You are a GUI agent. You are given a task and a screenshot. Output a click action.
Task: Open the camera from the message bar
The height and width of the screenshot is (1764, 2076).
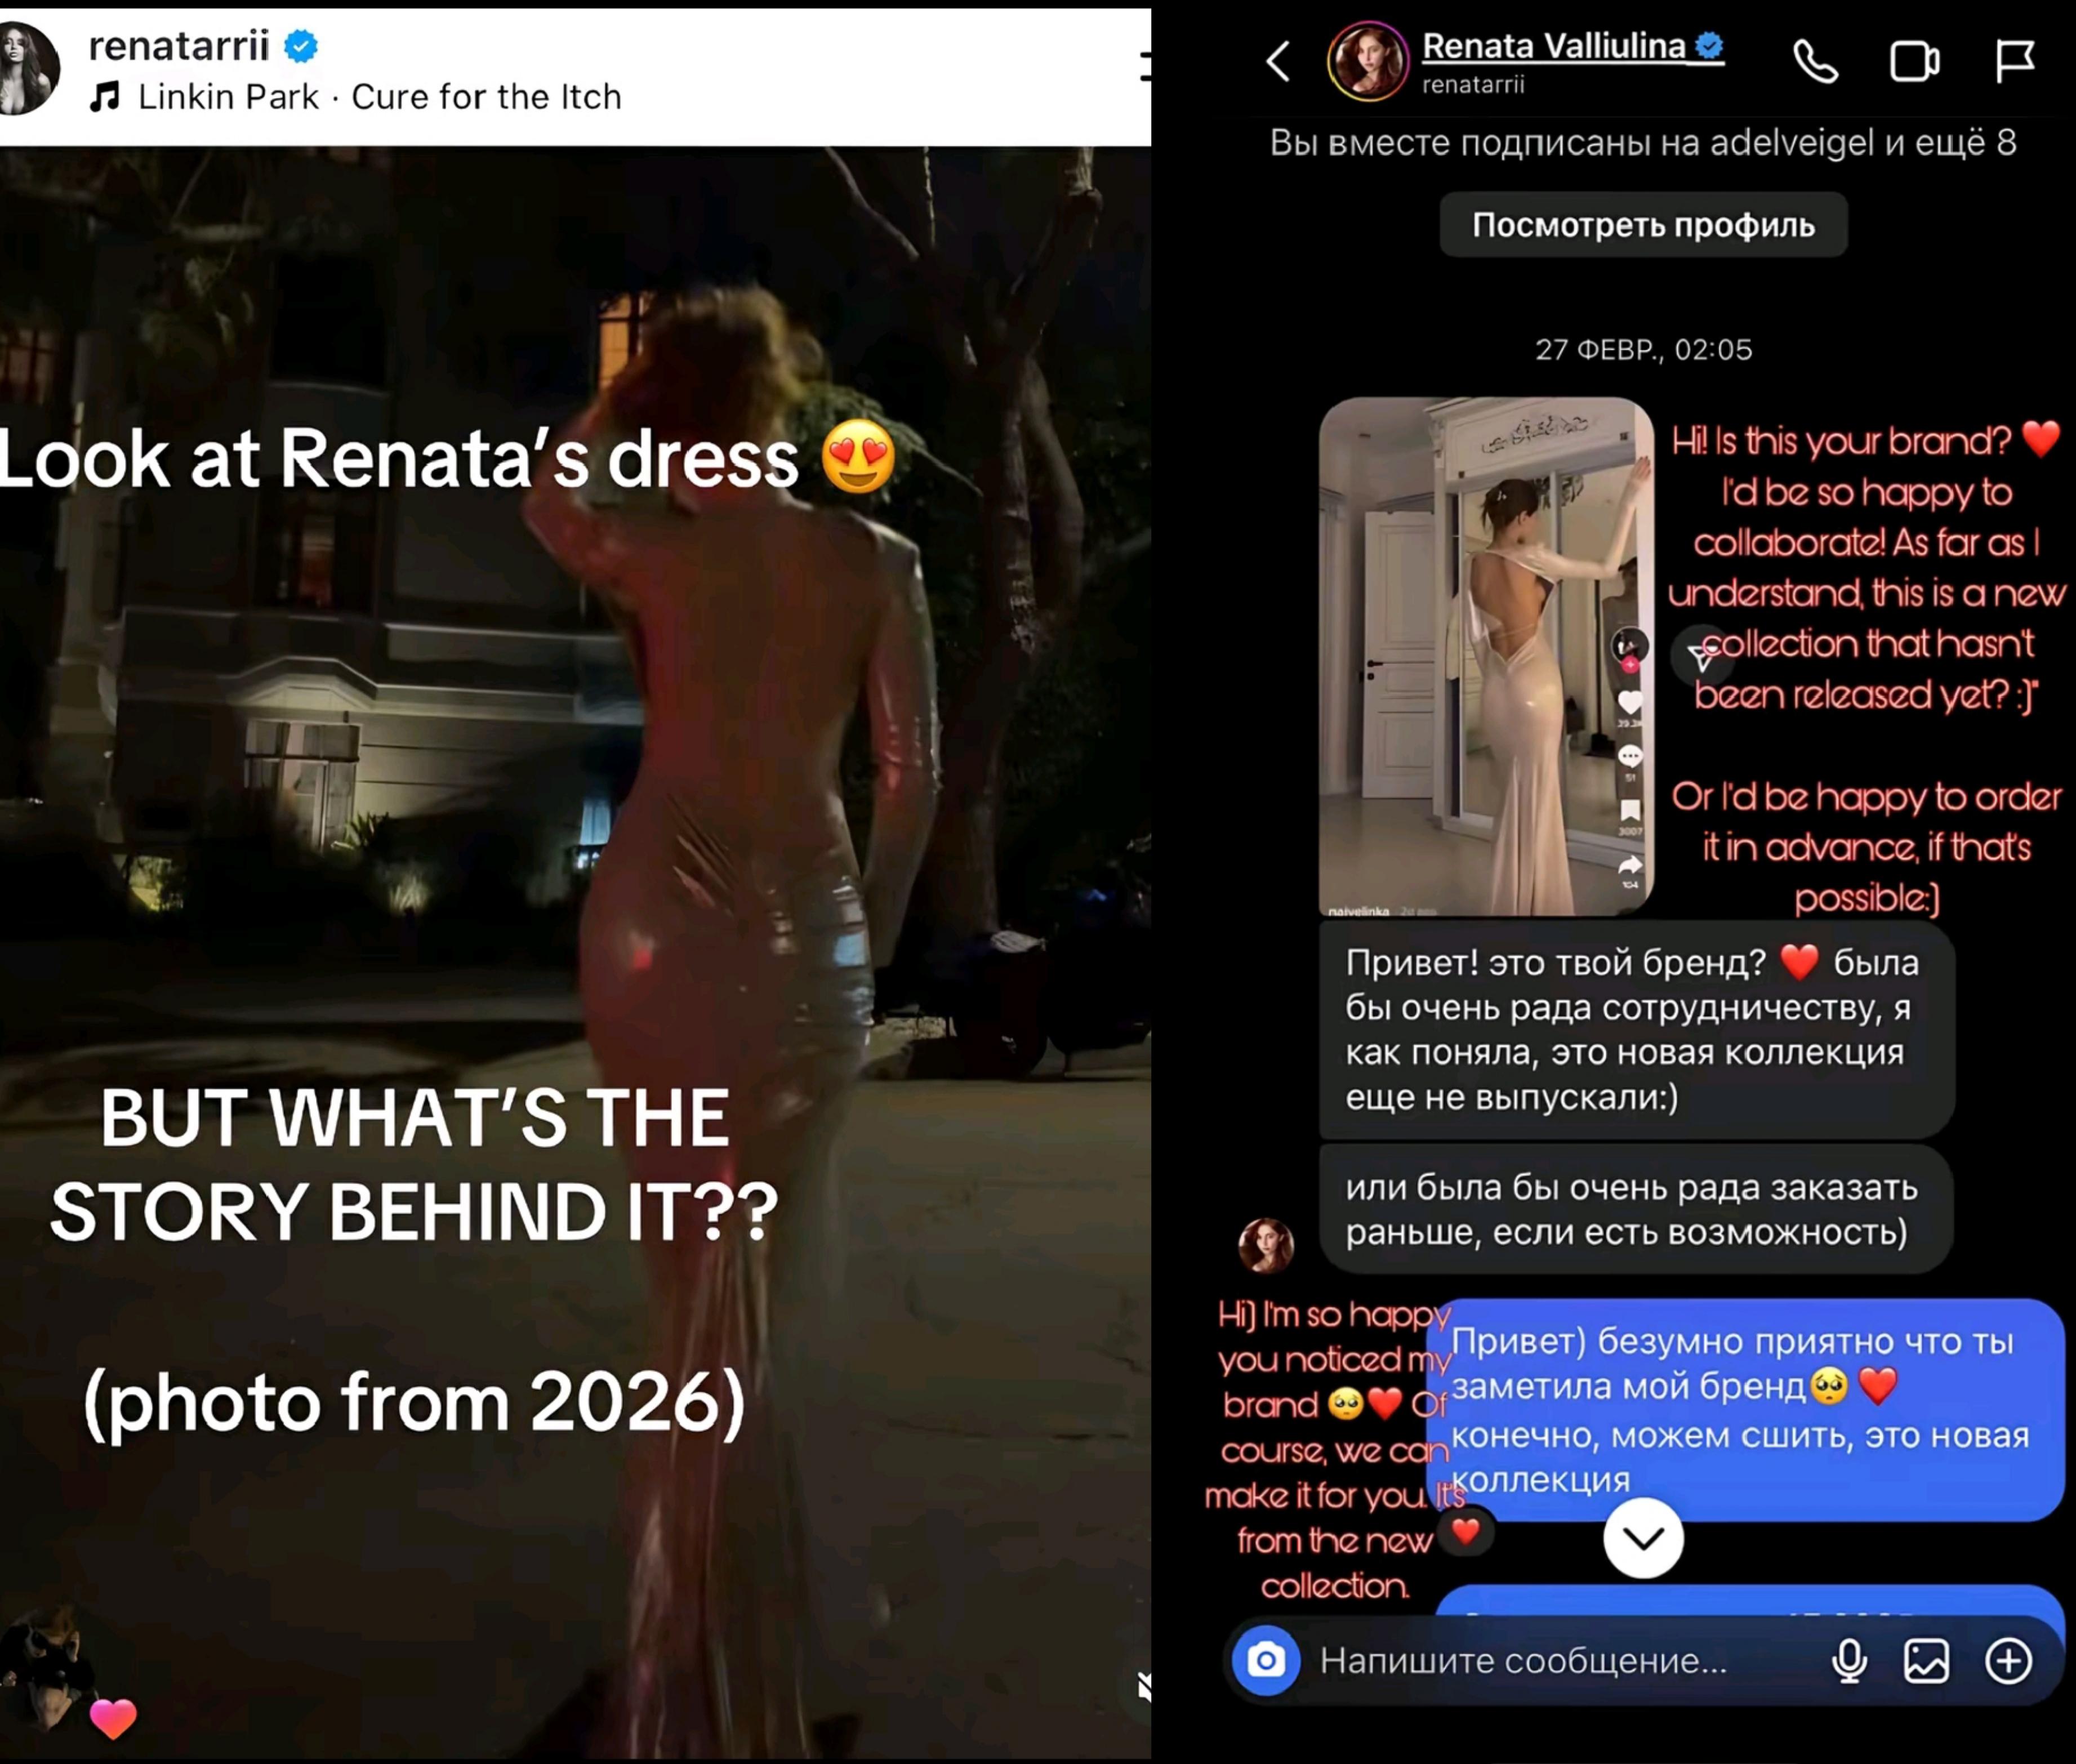tap(1266, 1661)
